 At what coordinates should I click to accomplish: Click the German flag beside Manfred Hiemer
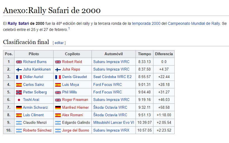tap(58, 108)
